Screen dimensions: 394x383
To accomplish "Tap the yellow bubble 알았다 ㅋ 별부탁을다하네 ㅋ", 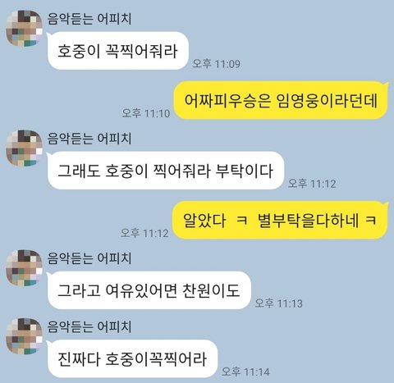I will 280,220.
